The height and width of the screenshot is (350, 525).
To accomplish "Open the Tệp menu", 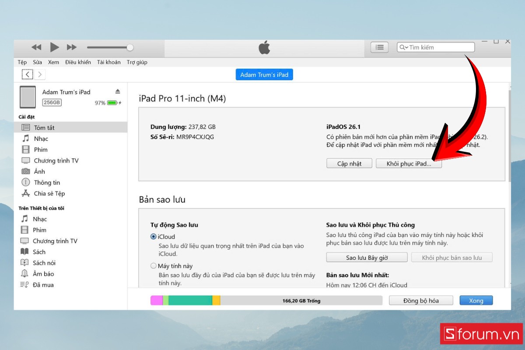I will pyautogui.click(x=22, y=62).
